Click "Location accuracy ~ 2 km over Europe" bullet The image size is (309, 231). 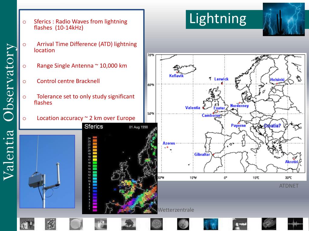86,118
